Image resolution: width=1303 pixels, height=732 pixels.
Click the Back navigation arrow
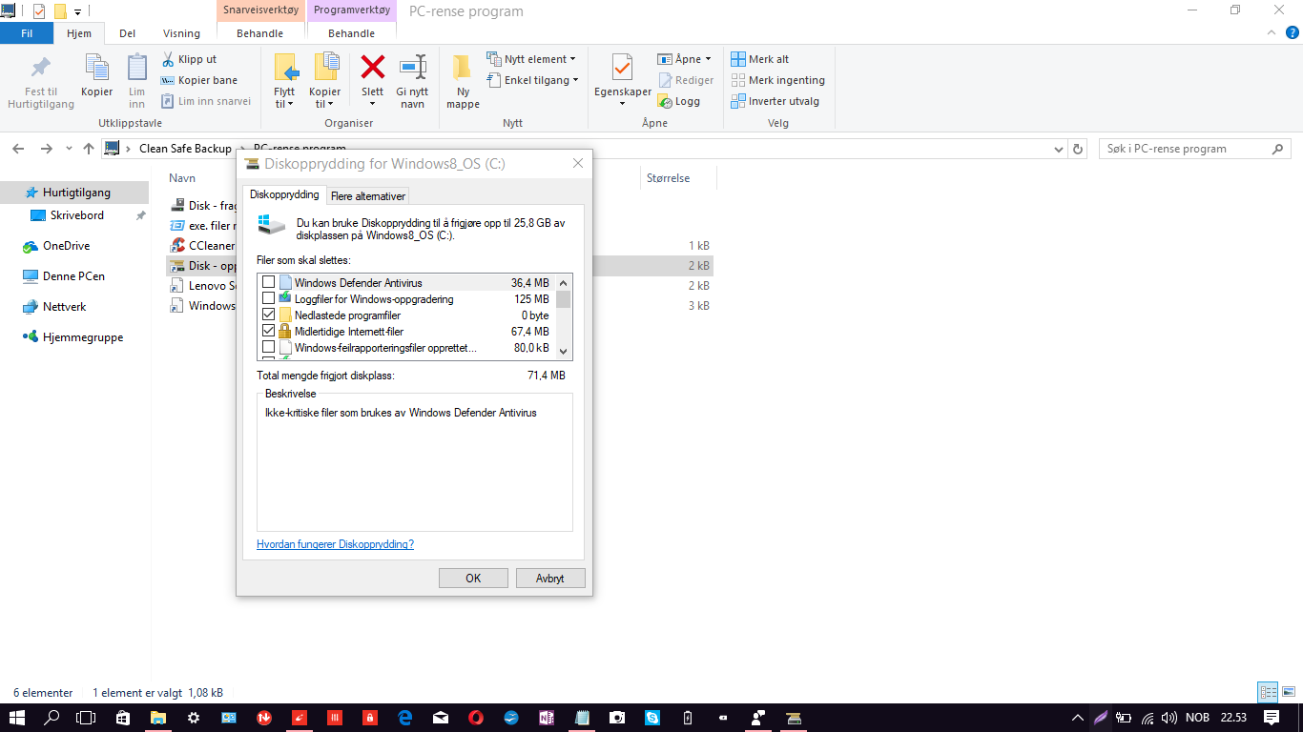coord(18,149)
